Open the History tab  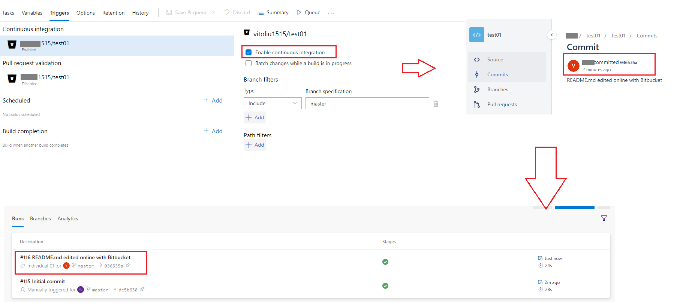[x=140, y=13]
